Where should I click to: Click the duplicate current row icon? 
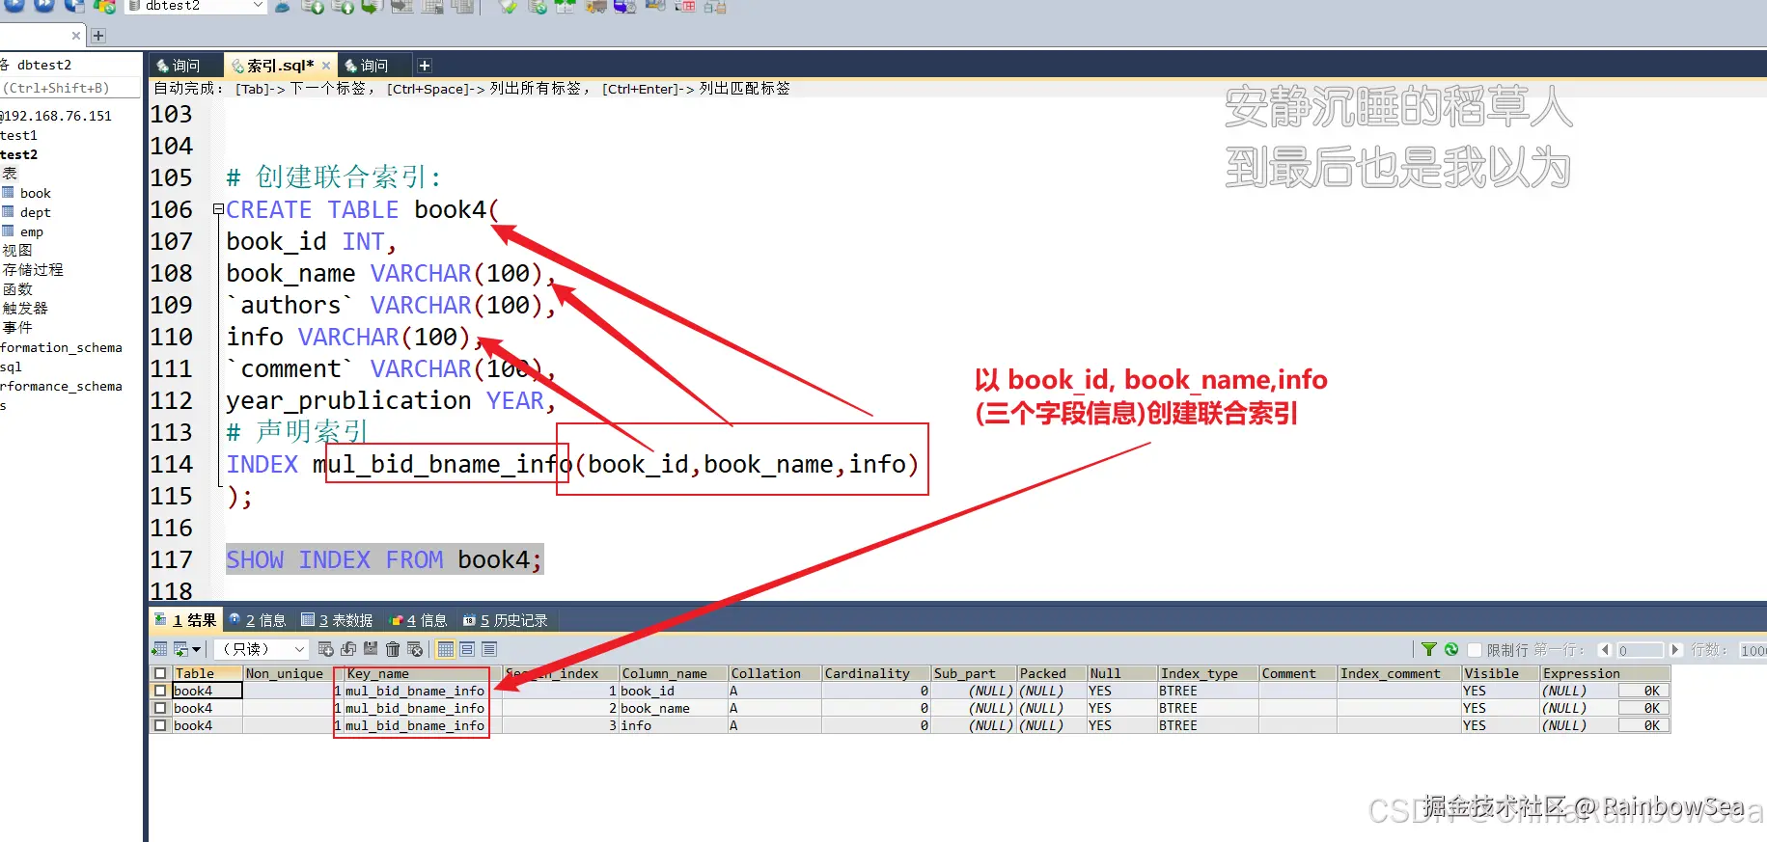(348, 649)
